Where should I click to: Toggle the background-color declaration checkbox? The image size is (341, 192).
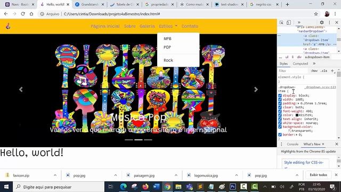click(280, 127)
